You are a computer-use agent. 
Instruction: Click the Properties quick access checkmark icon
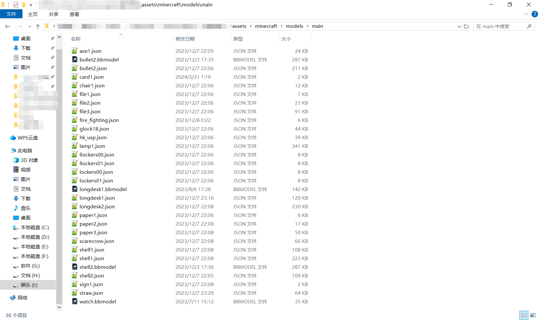click(x=16, y=5)
